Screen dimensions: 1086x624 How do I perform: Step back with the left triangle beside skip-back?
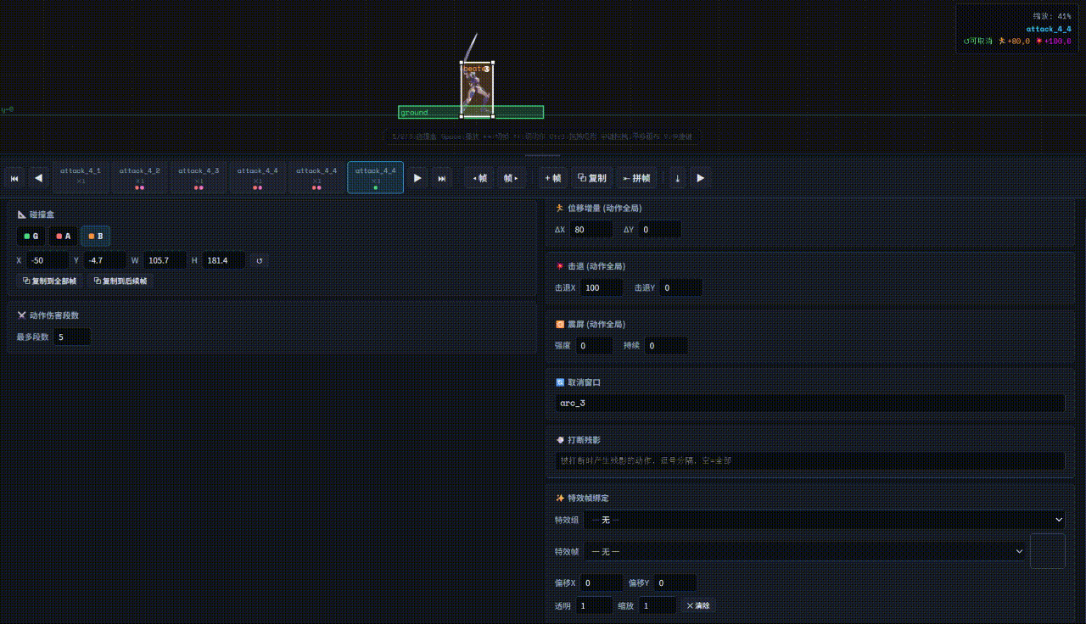pos(38,178)
